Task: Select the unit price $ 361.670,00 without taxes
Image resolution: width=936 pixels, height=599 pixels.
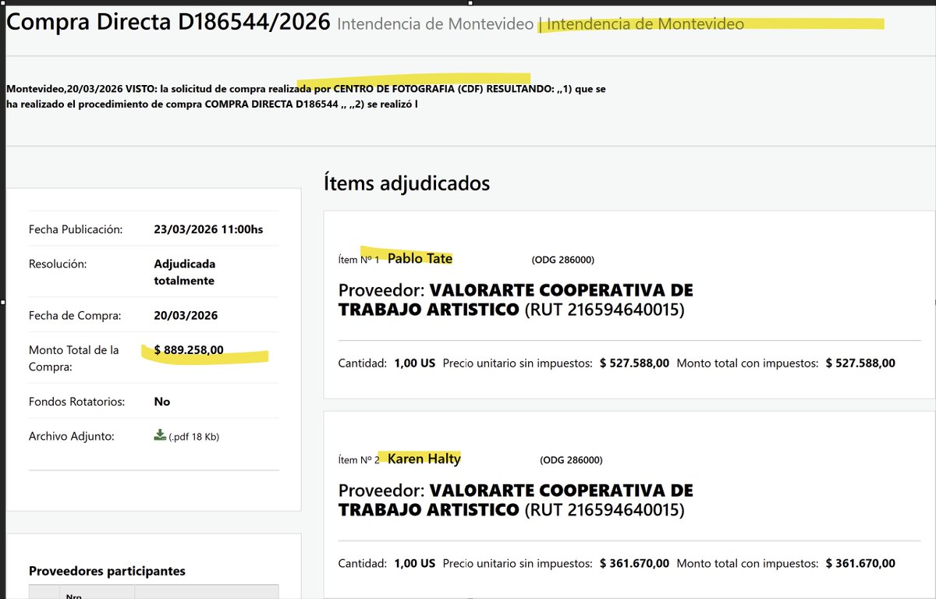Action: [x=634, y=563]
